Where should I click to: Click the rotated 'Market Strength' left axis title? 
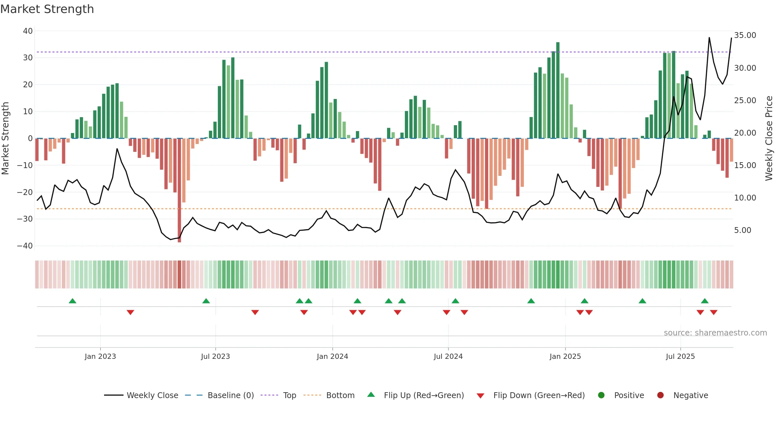[6, 138]
